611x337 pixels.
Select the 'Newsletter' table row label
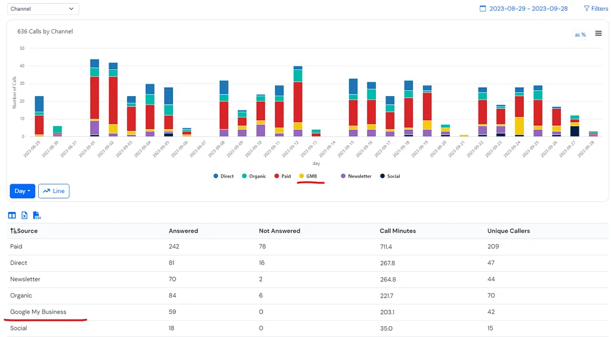[x=25, y=279]
